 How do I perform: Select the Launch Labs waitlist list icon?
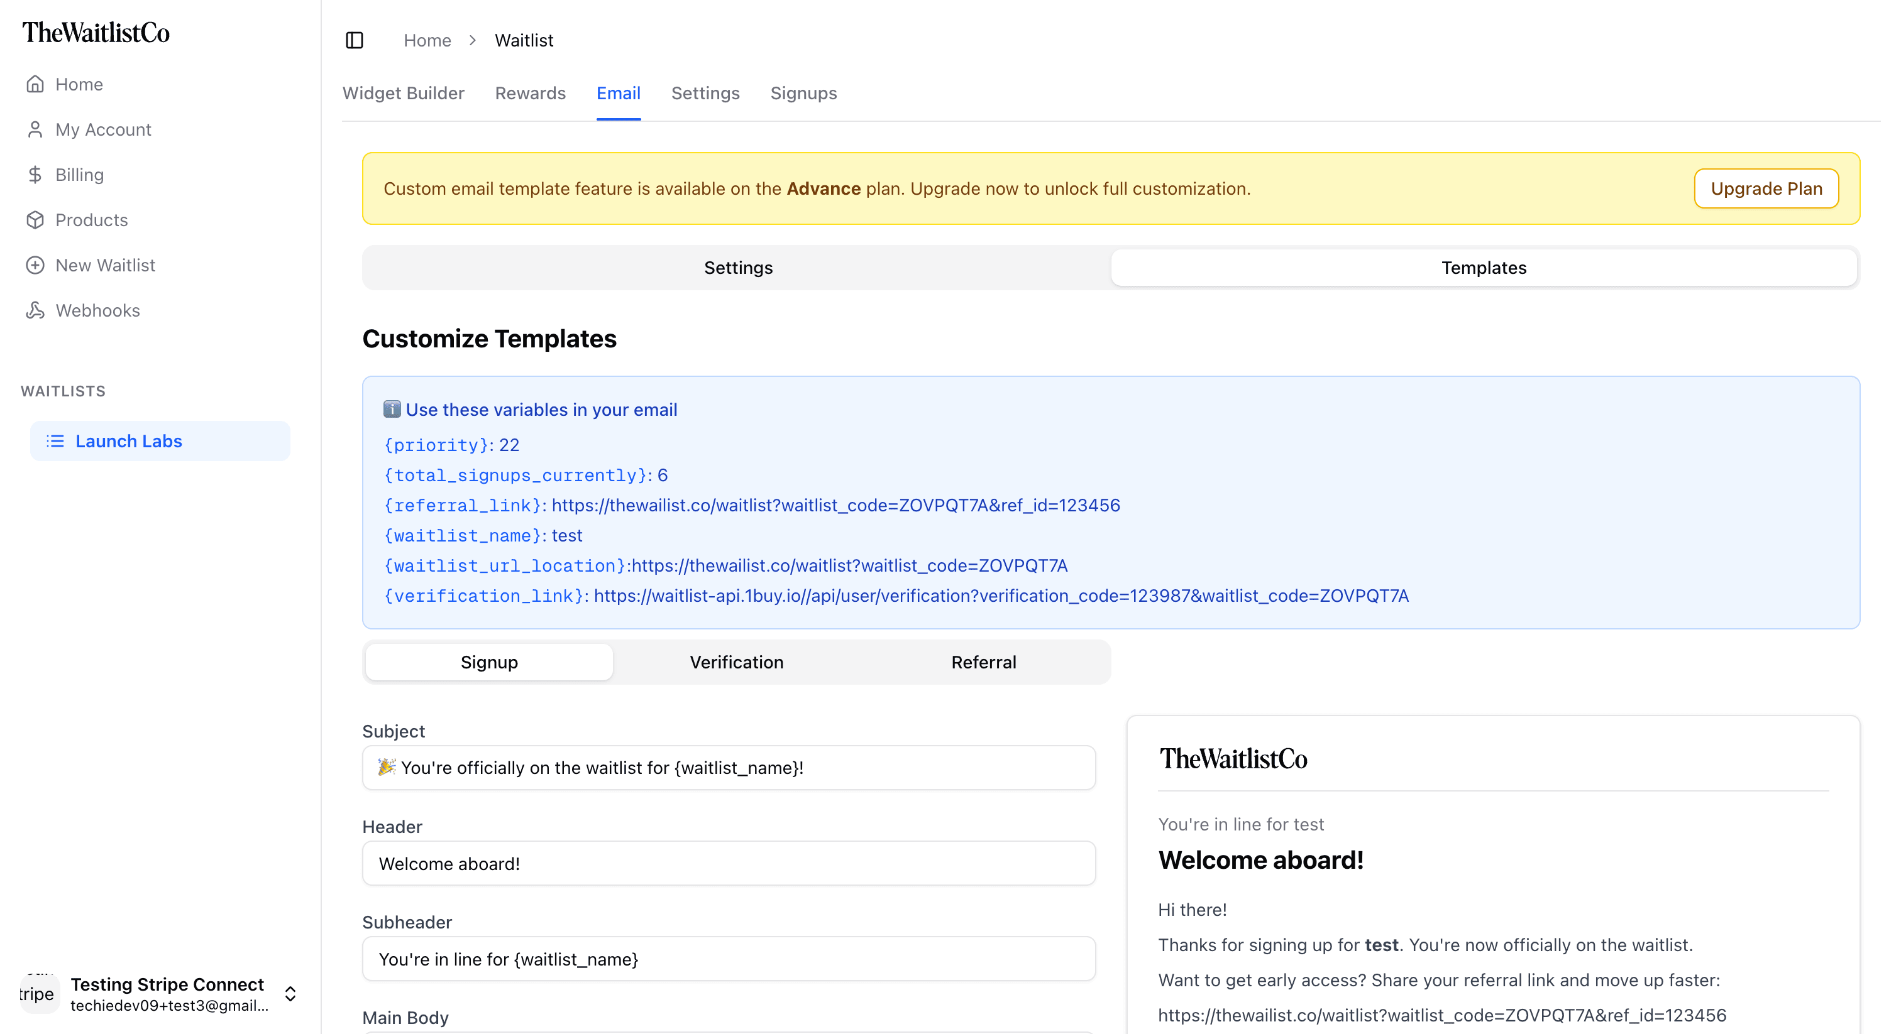pos(56,440)
